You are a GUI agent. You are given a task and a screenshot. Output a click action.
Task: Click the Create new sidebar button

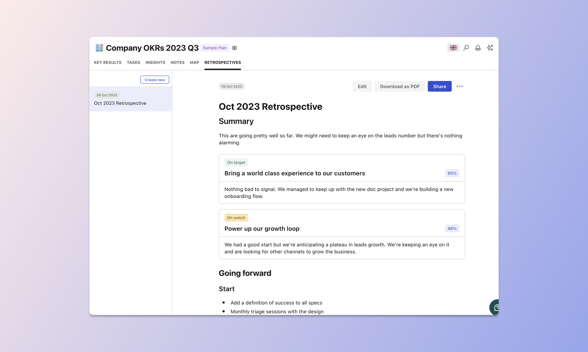click(155, 79)
